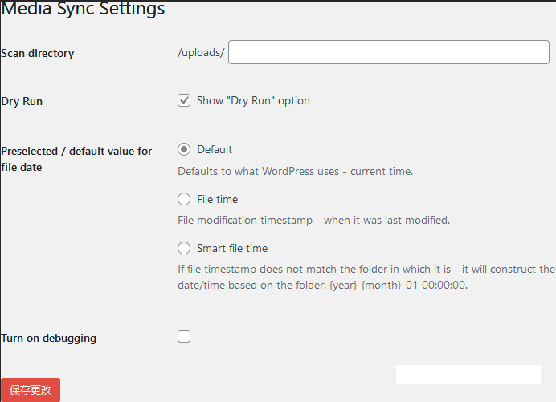Screen dimensions: 556x402
Task: Uncheck the Show "Dry Run" option checkbox
Action: (184, 100)
